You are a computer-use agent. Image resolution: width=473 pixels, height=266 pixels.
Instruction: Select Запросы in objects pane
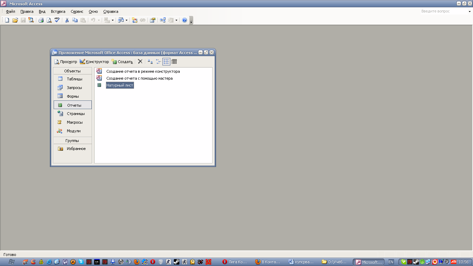72,88
